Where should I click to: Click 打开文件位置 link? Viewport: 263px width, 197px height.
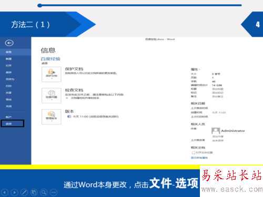click(202, 152)
